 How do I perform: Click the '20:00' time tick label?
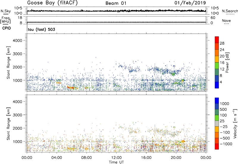click(x=176, y=158)
